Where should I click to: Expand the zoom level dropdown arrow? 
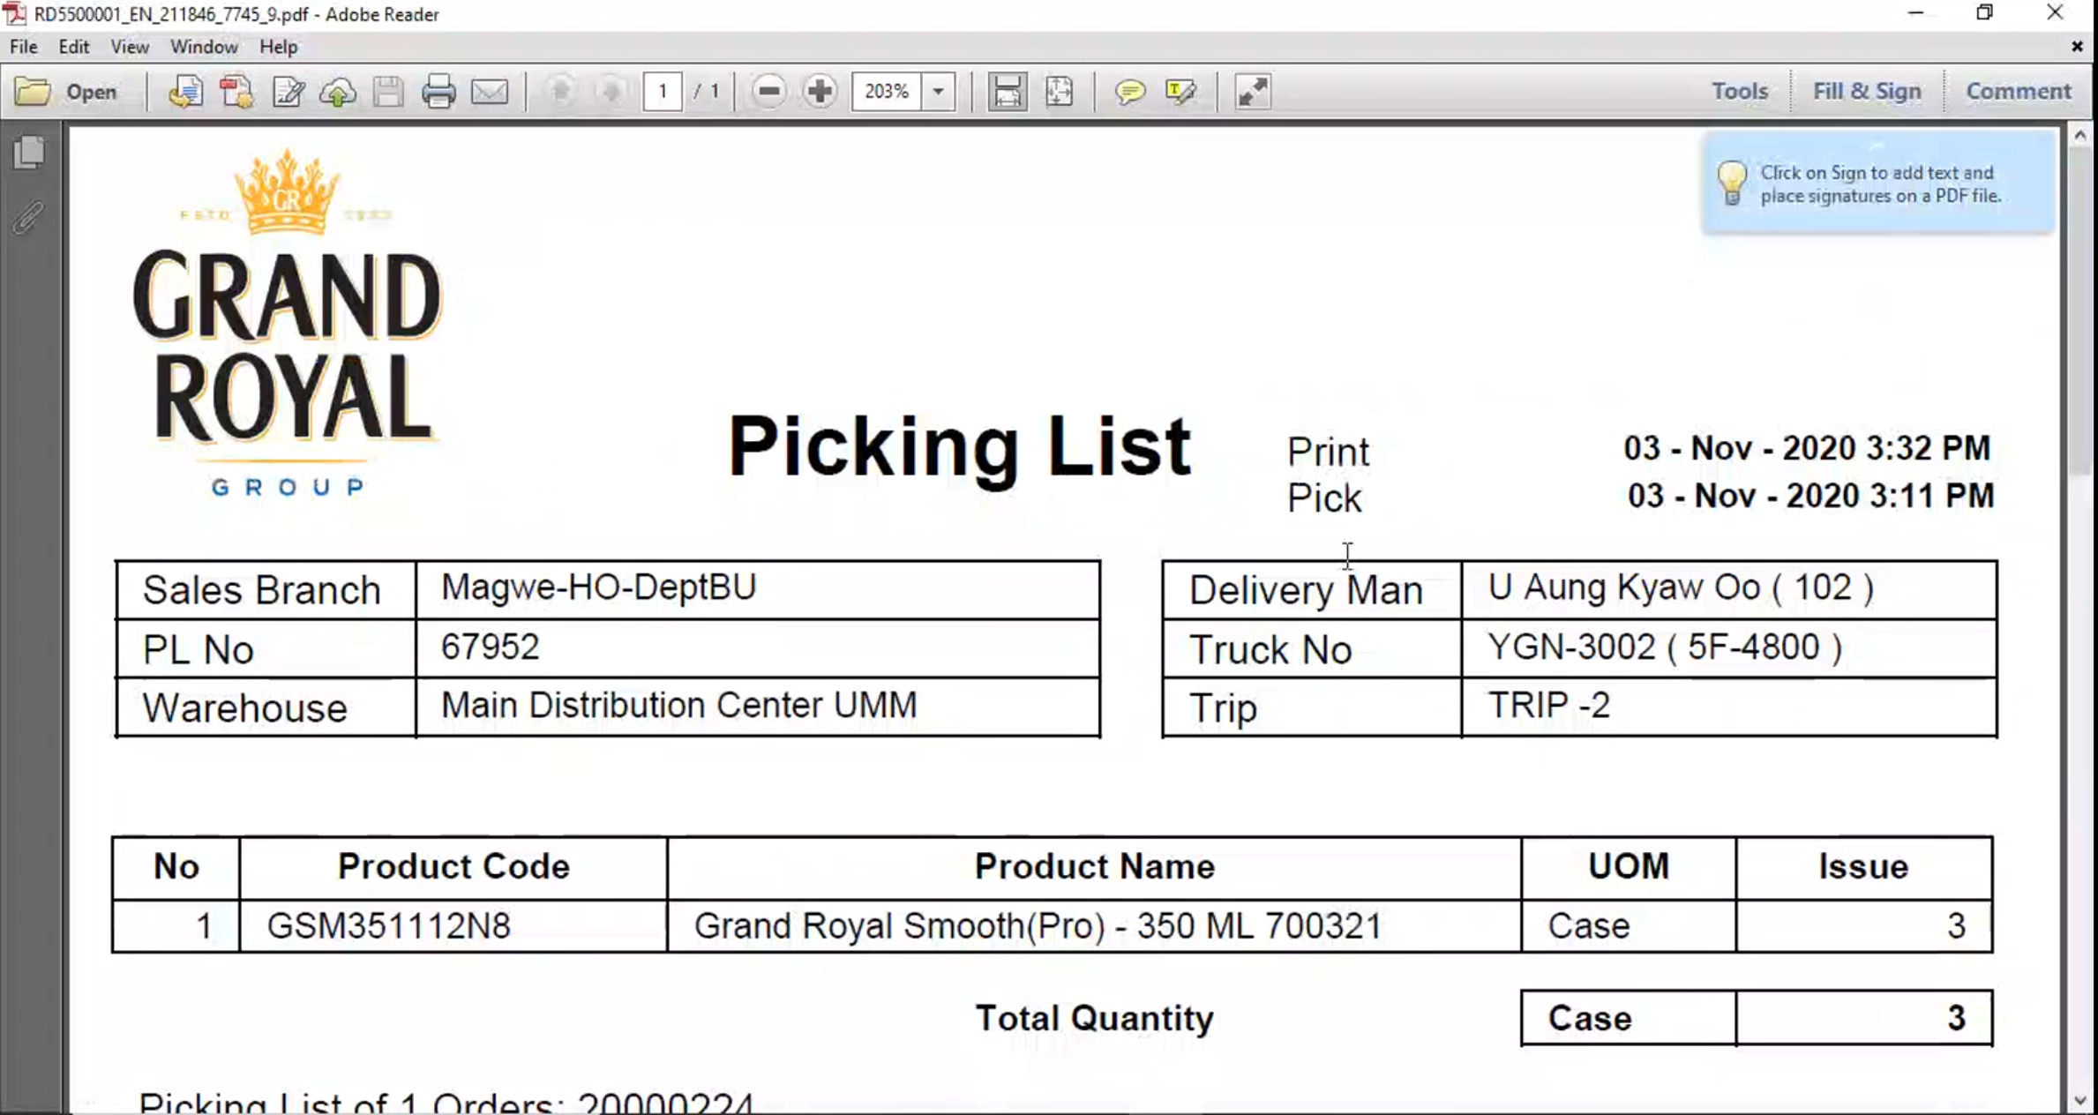pos(939,92)
